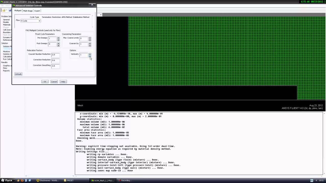Increase Post-Sweeps with the up arrow
Screen dimensions: 326x183
click(x=58, y=43)
